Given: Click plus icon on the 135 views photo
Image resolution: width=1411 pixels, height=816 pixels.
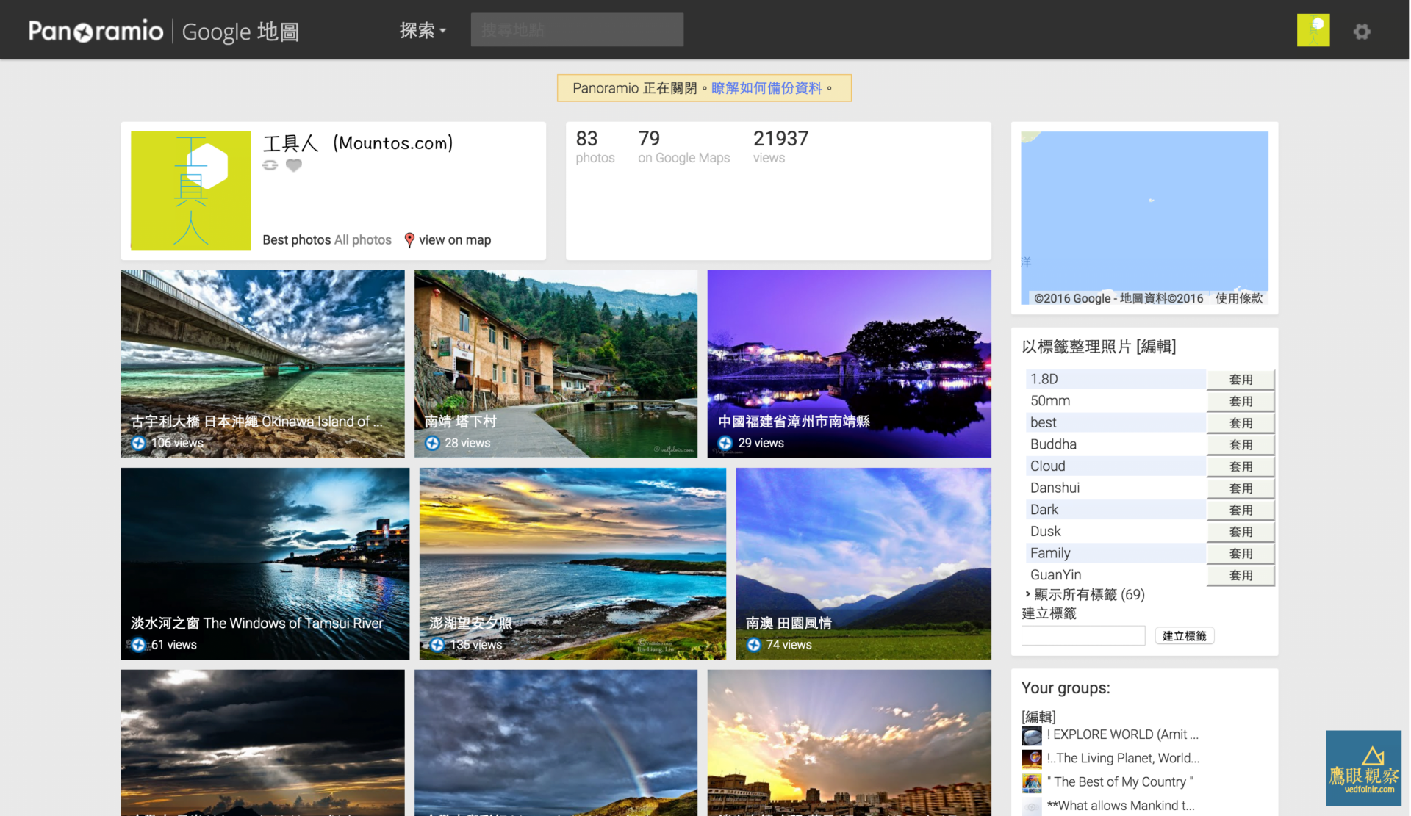Looking at the screenshot, I should coord(437,645).
